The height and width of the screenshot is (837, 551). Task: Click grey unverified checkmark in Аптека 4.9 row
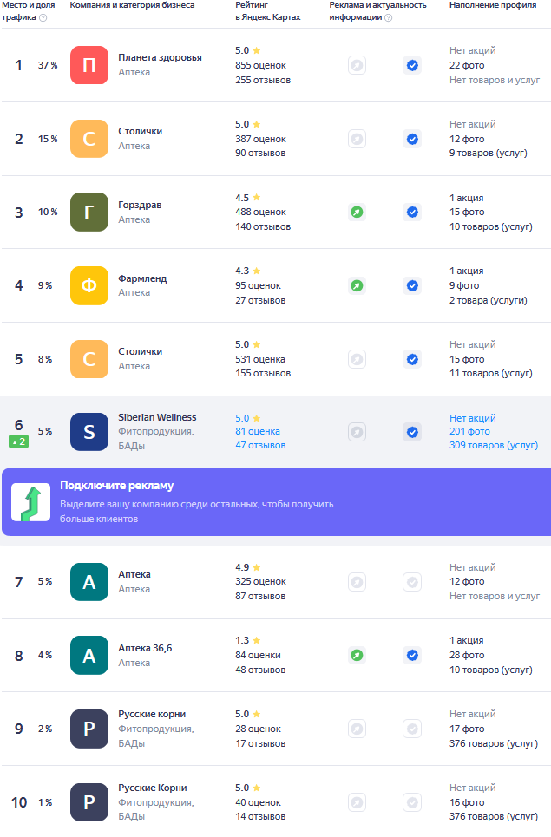pyautogui.click(x=412, y=582)
